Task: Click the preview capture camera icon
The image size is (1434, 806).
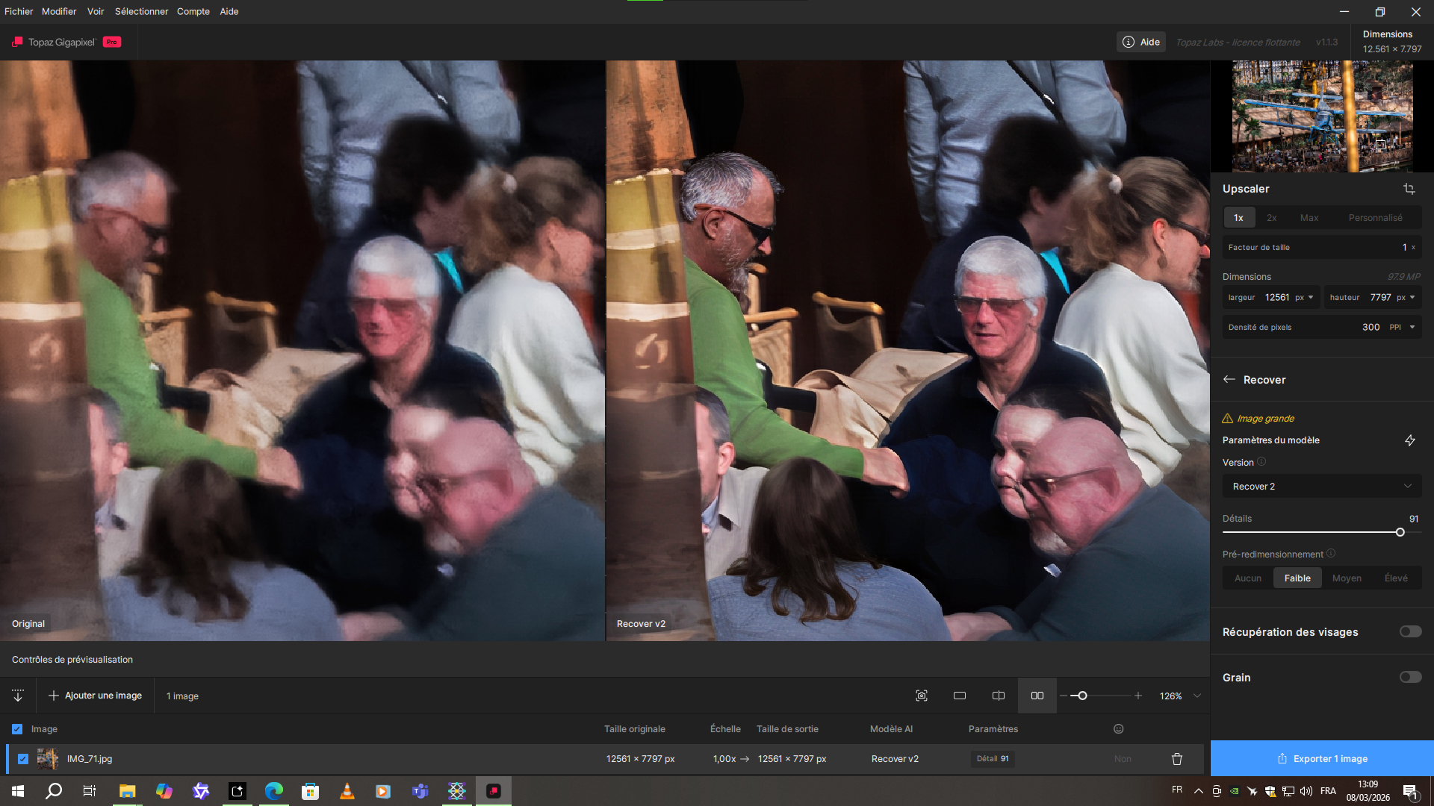Action: point(922,696)
